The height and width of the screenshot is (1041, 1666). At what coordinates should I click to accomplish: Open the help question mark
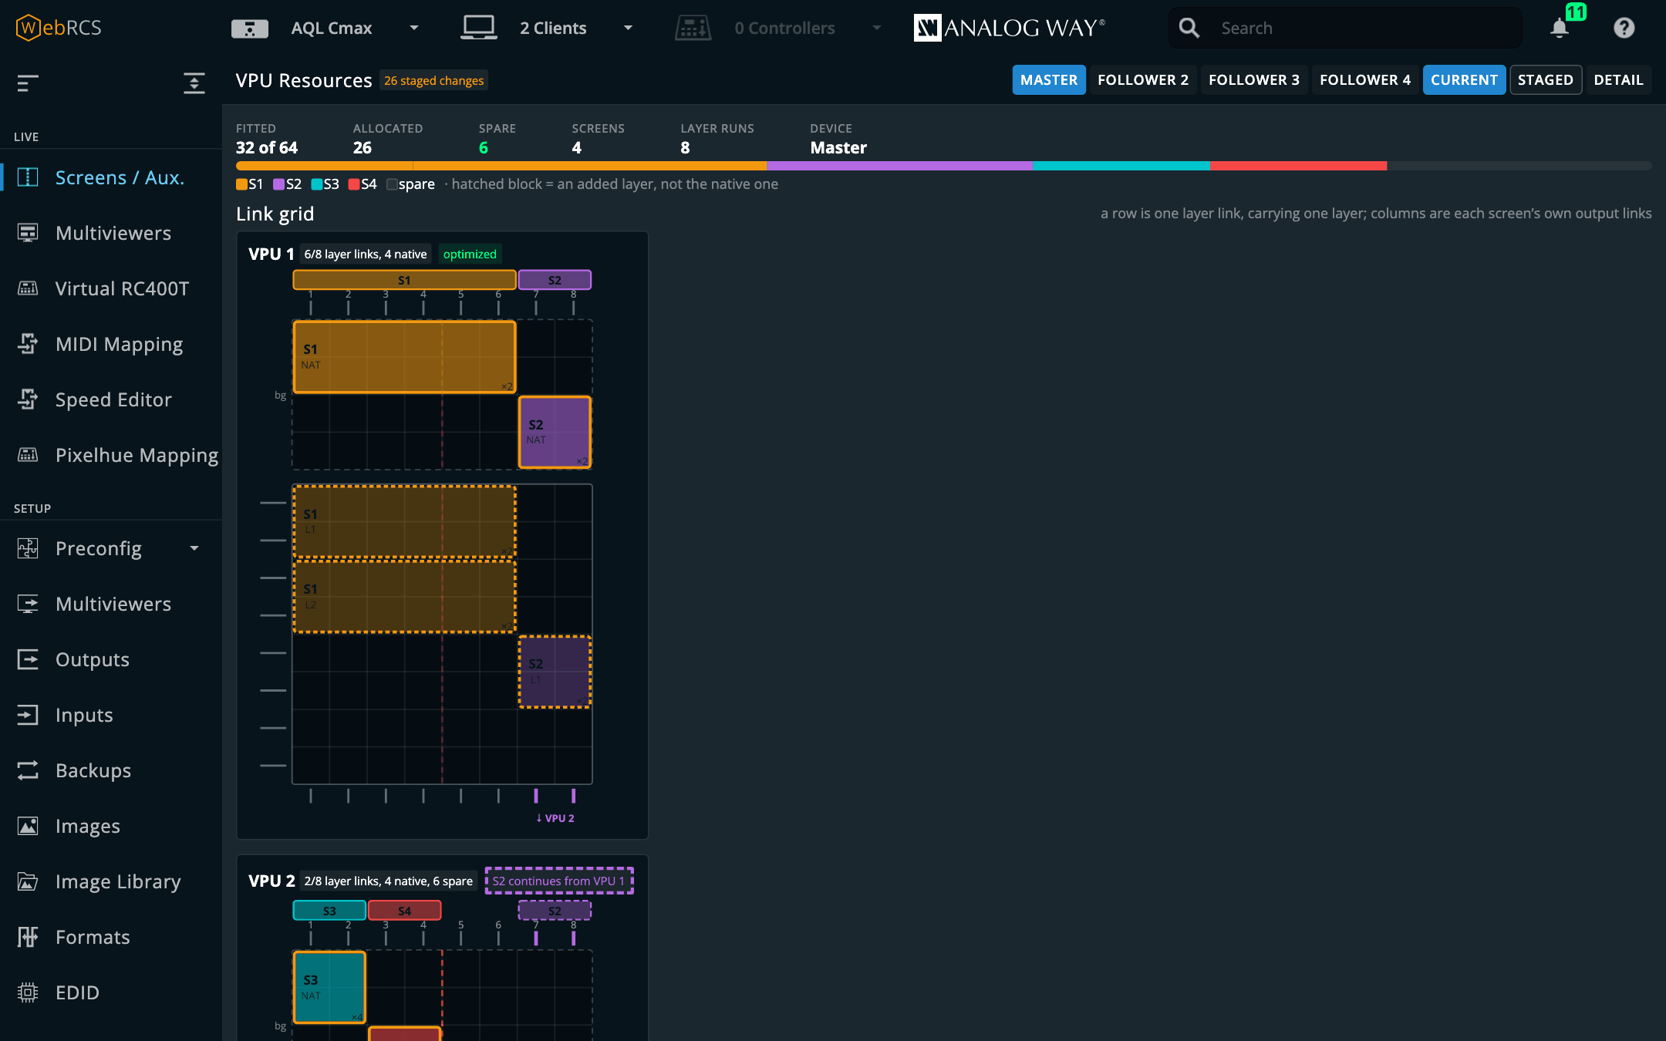coord(1624,28)
